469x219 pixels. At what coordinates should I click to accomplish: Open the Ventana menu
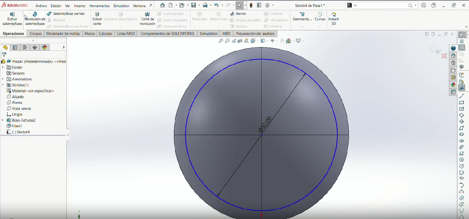click(x=139, y=6)
